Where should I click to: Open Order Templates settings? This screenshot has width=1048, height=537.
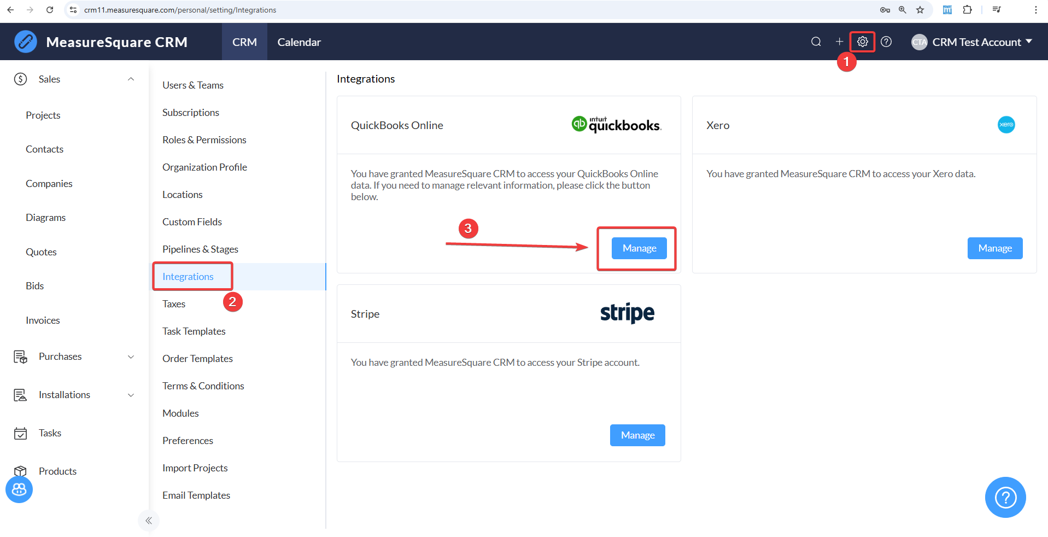[x=198, y=359]
